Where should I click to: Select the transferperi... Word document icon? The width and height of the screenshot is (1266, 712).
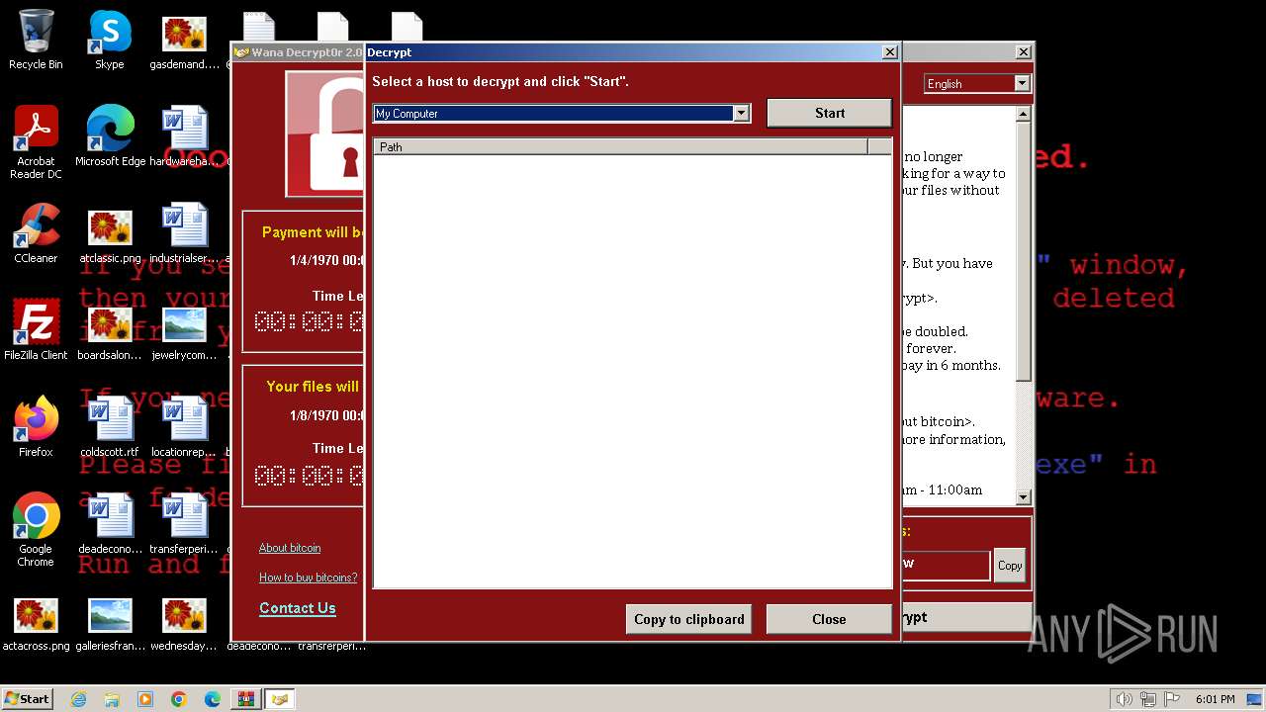point(184,524)
